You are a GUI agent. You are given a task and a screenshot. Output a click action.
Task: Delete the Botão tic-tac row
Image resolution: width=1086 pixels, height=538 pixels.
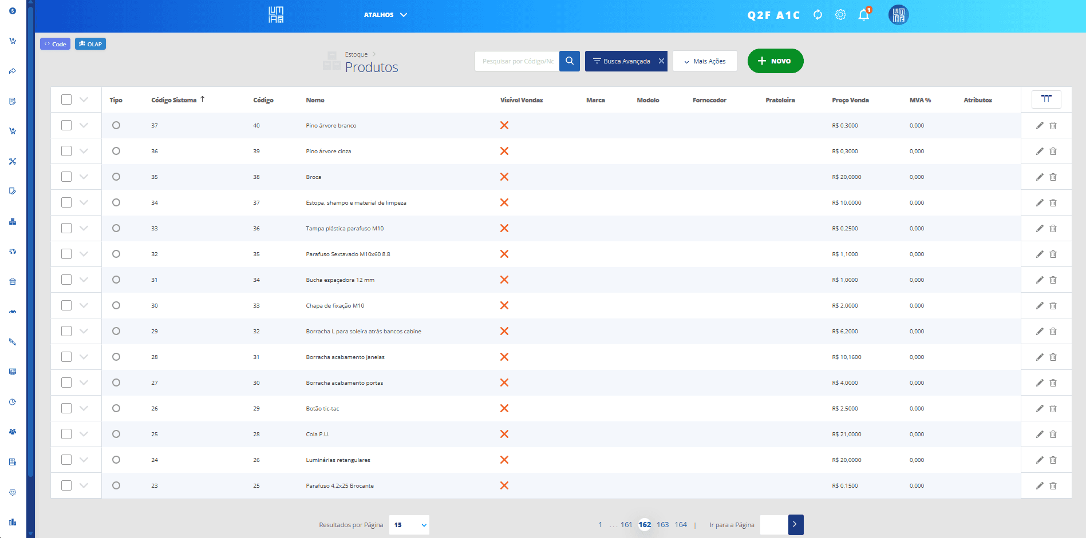[x=1053, y=409]
